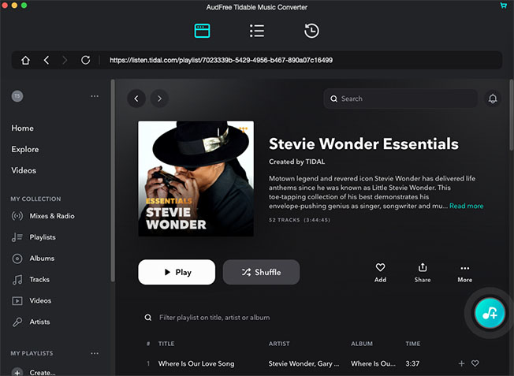The height and width of the screenshot is (376, 514).
Task: Click the main page vertical scrollbar
Action: (x=512, y=115)
